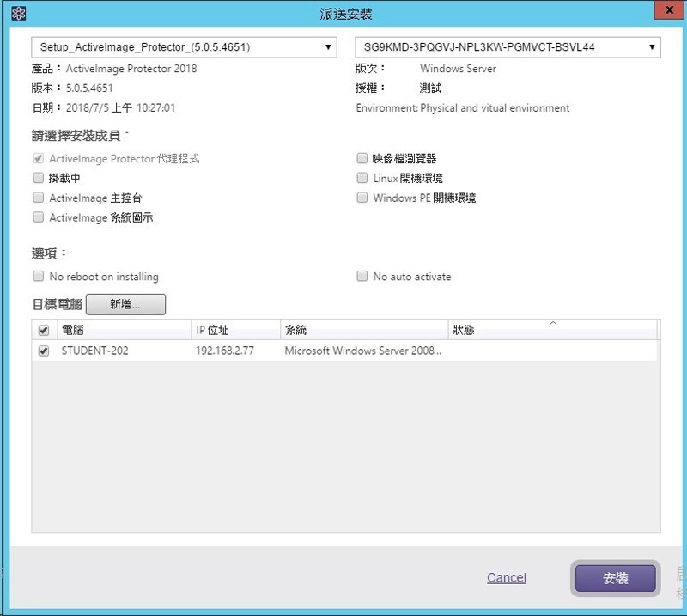Check No reboot on installing option

pyautogui.click(x=39, y=277)
